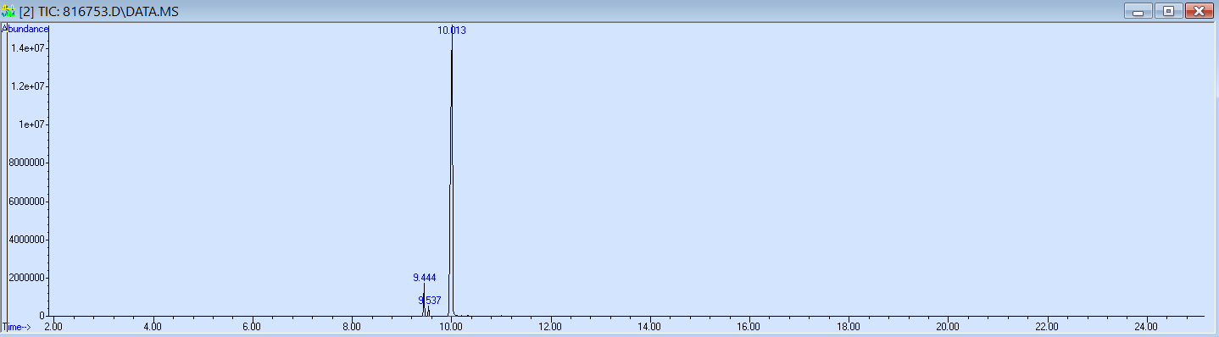Click the 2000000 abundance tick value
This screenshot has width=1219, height=337.
tap(27, 278)
